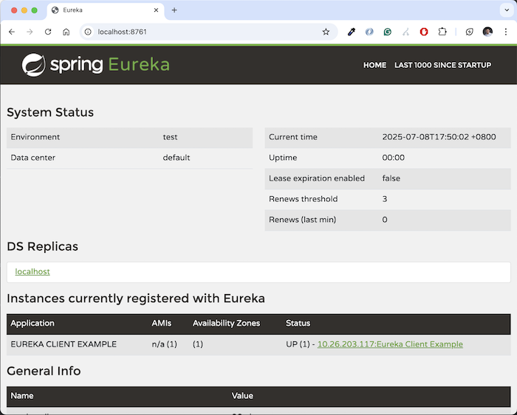Click the Data center value 'default'
This screenshot has height=415, width=517.
click(177, 158)
